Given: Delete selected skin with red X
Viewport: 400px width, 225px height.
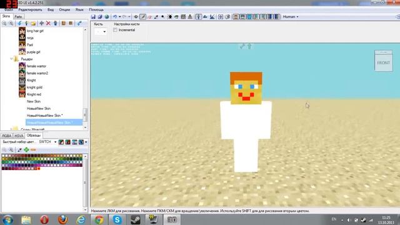Looking at the screenshot, I should (48, 23).
